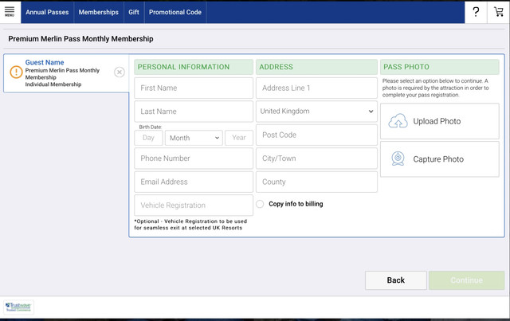The height and width of the screenshot is (321, 510).
Task: Focus the Email Address field
Action: (194, 182)
